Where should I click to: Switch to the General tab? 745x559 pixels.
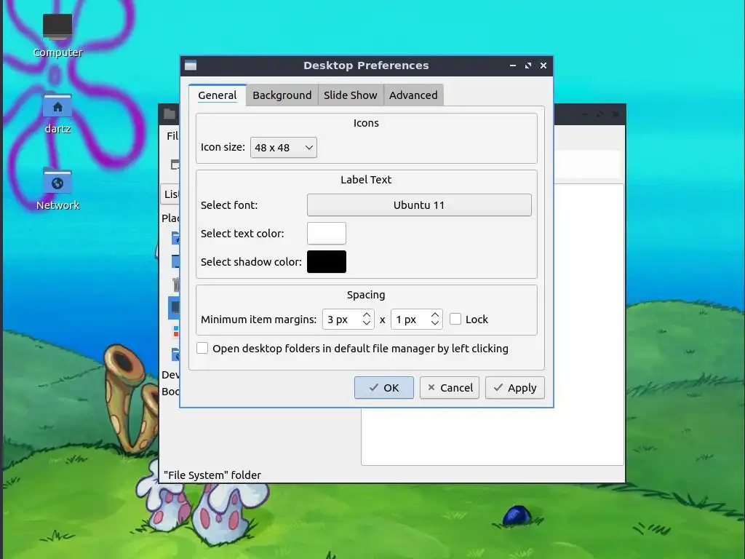(217, 95)
